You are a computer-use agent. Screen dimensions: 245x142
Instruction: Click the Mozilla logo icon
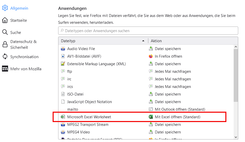[x=5, y=69]
